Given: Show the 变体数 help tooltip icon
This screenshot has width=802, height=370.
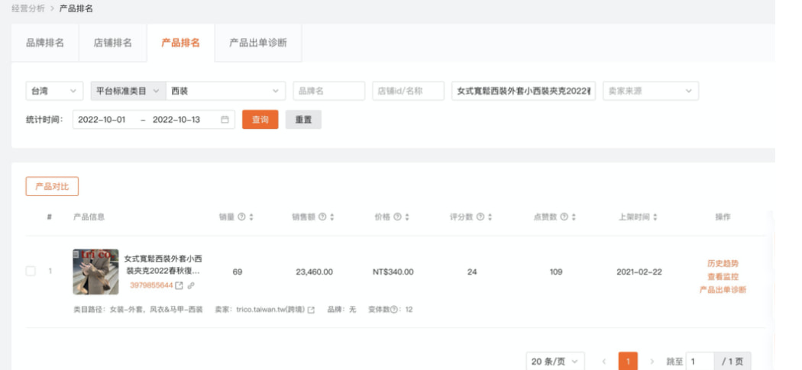Looking at the screenshot, I should pos(393,310).
